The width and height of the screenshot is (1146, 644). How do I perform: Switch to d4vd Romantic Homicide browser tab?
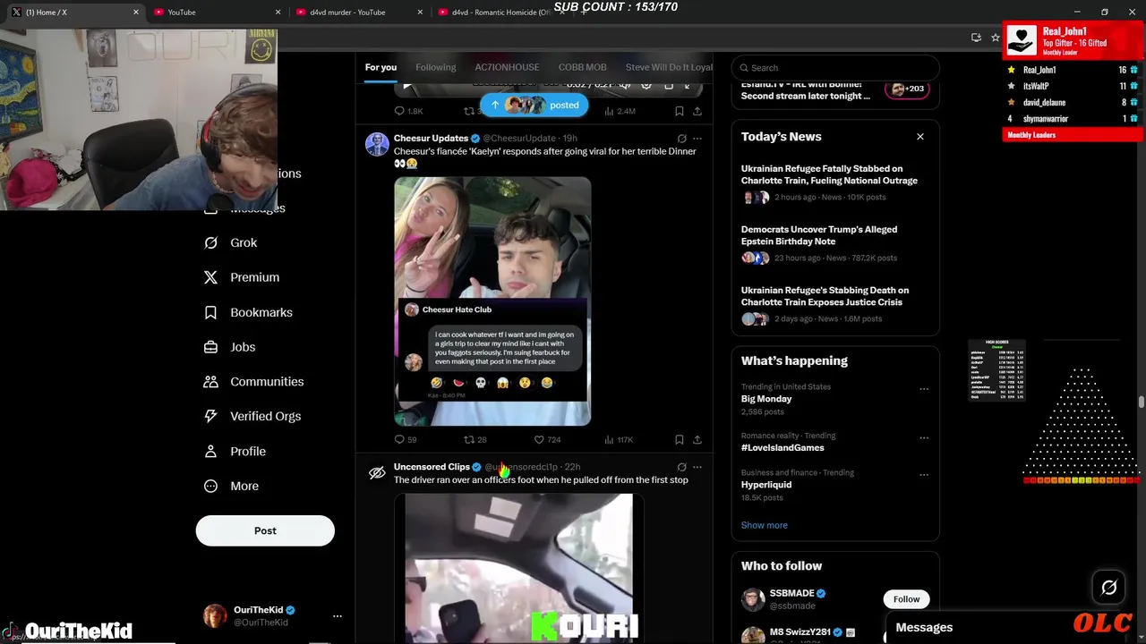499,12
